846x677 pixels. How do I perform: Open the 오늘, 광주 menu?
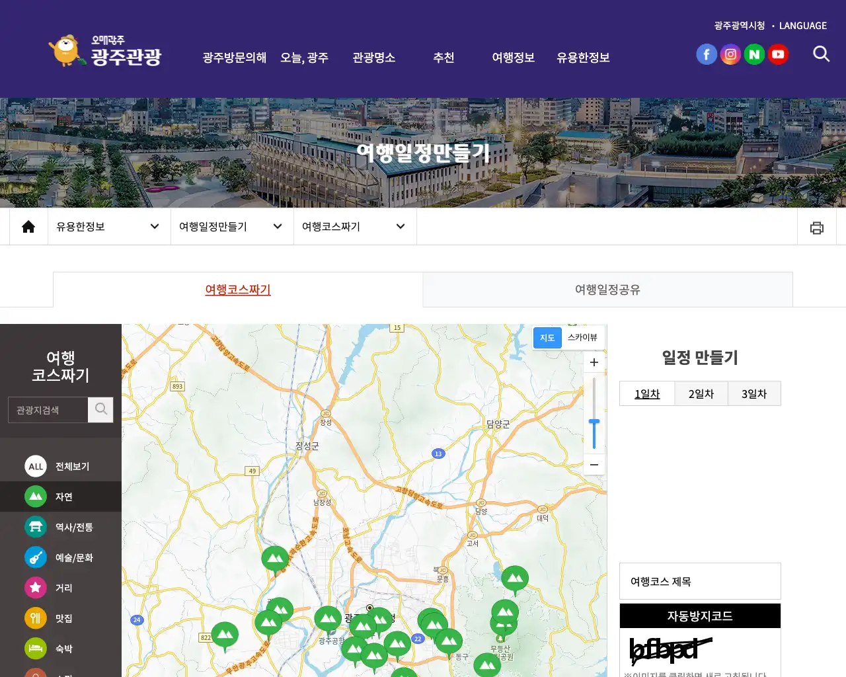click(304, 58)
